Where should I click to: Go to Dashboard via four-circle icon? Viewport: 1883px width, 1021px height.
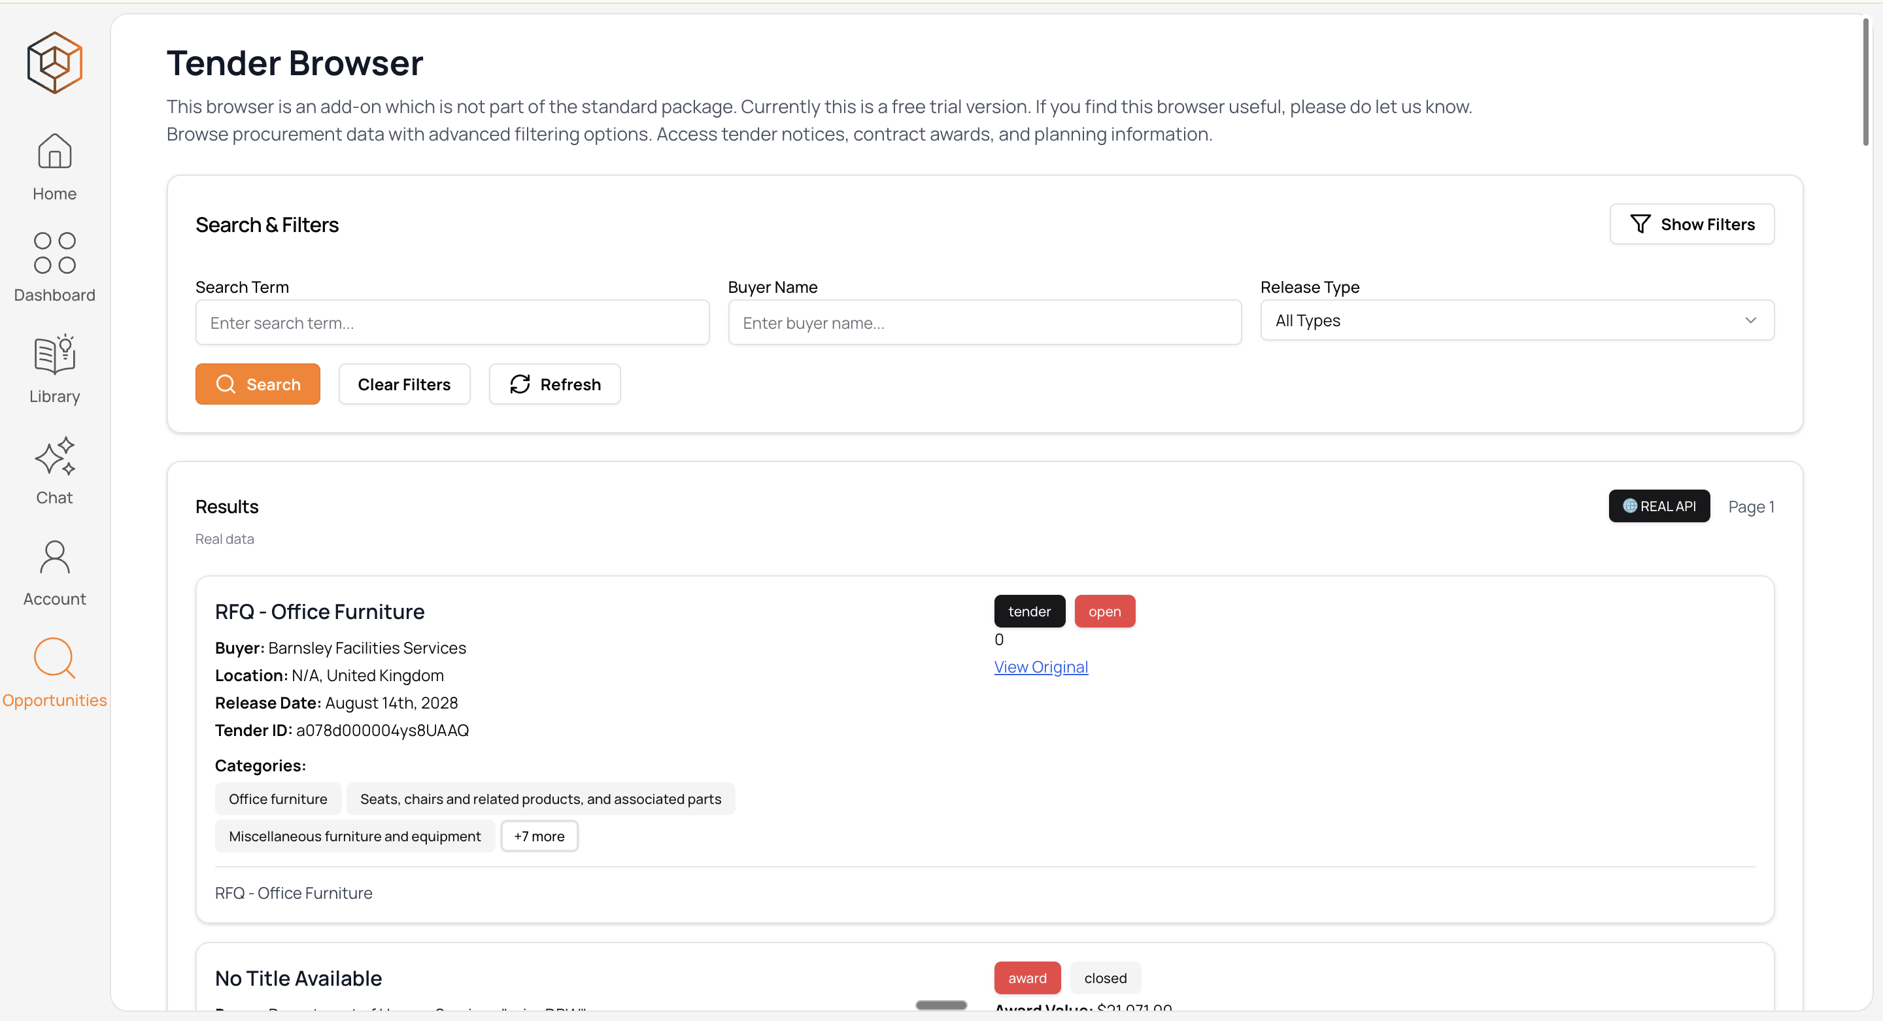point(55,253)
